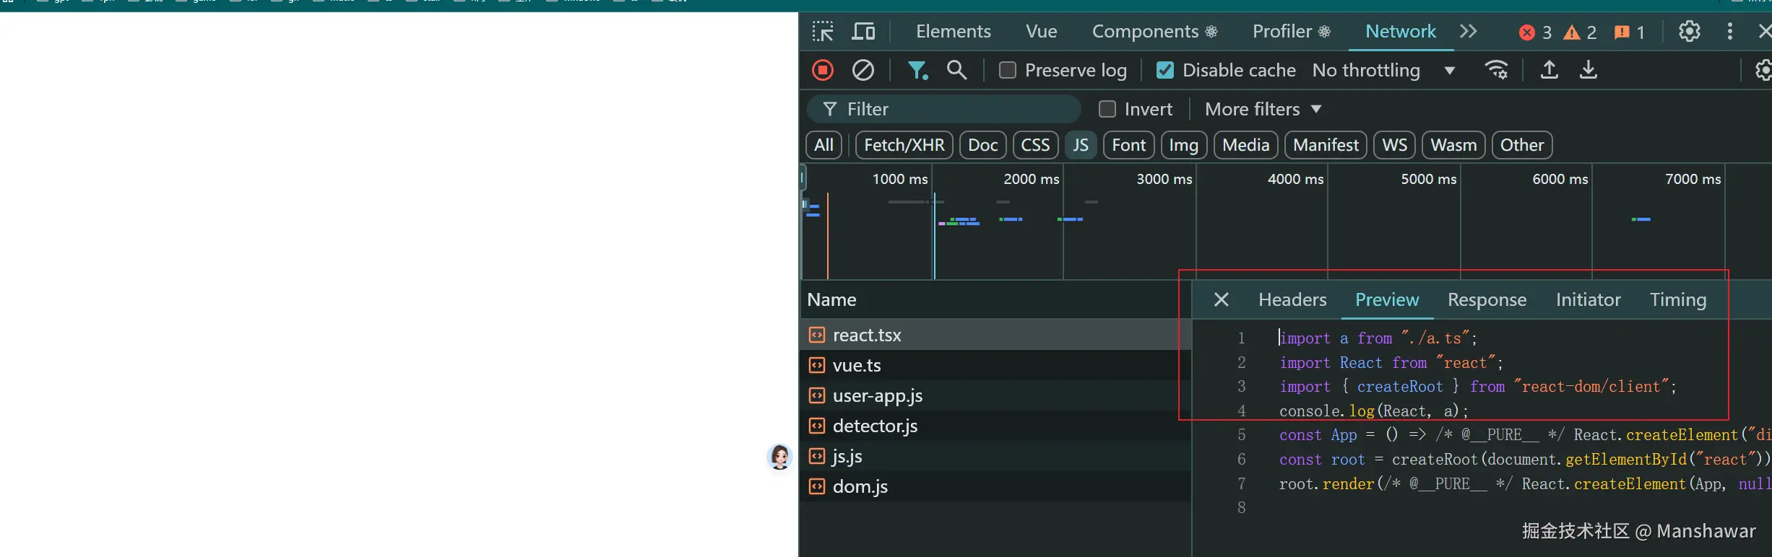Select the CSS type filter
Screen dimensions: 1772x557
click(1034, 145)
